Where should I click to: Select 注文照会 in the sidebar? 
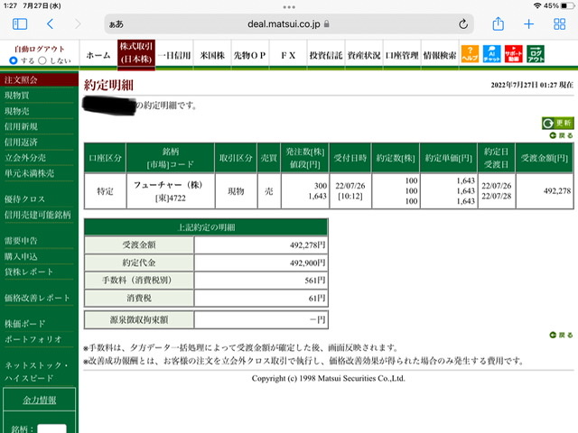(x=21, y=80)
